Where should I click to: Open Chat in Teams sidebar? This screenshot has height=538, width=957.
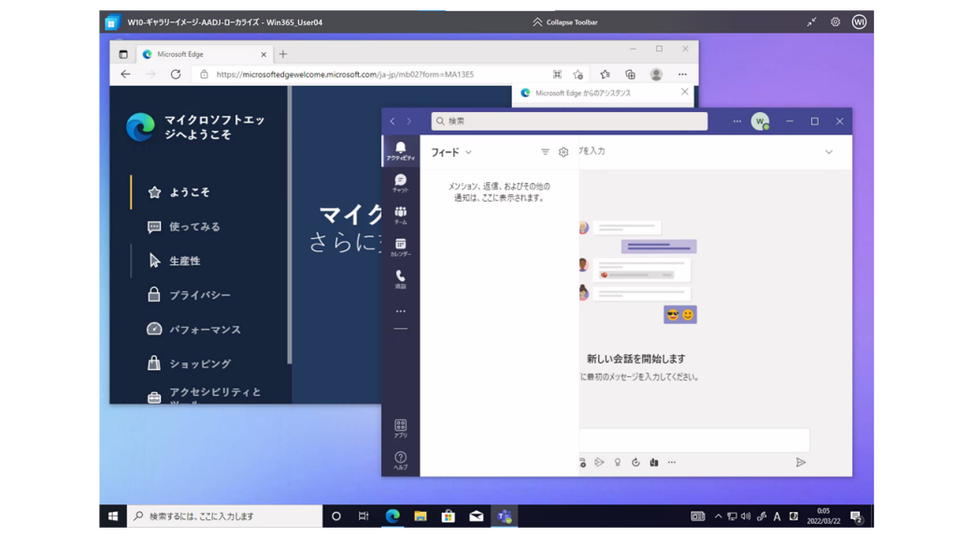[x=400, y=183]
